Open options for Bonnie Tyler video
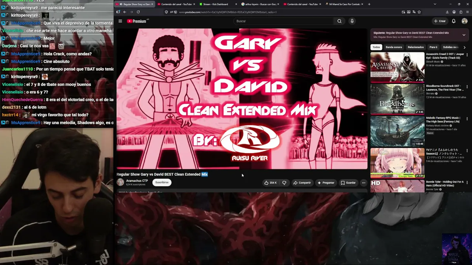This screenshot has height=265, width=472. (467, 183)
